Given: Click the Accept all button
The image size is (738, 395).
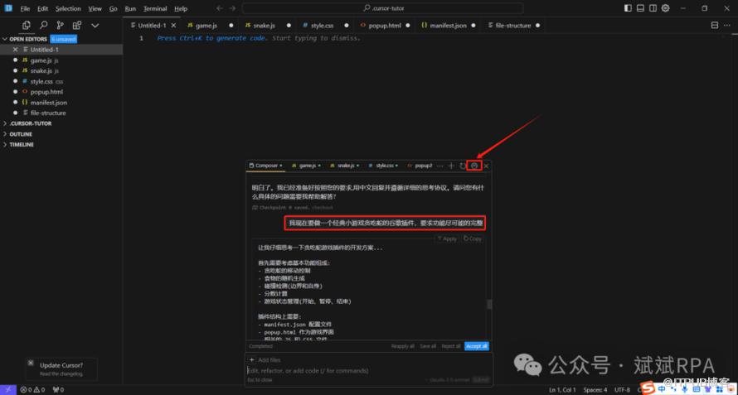Looking at the screenshot, I should (476, 346).
